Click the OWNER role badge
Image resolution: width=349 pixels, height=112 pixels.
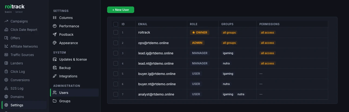coord(200,32)
